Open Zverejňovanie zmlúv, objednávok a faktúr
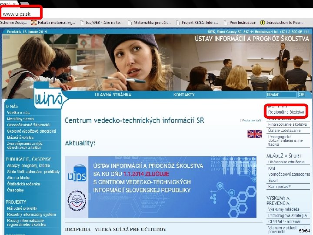 [25, 145]
